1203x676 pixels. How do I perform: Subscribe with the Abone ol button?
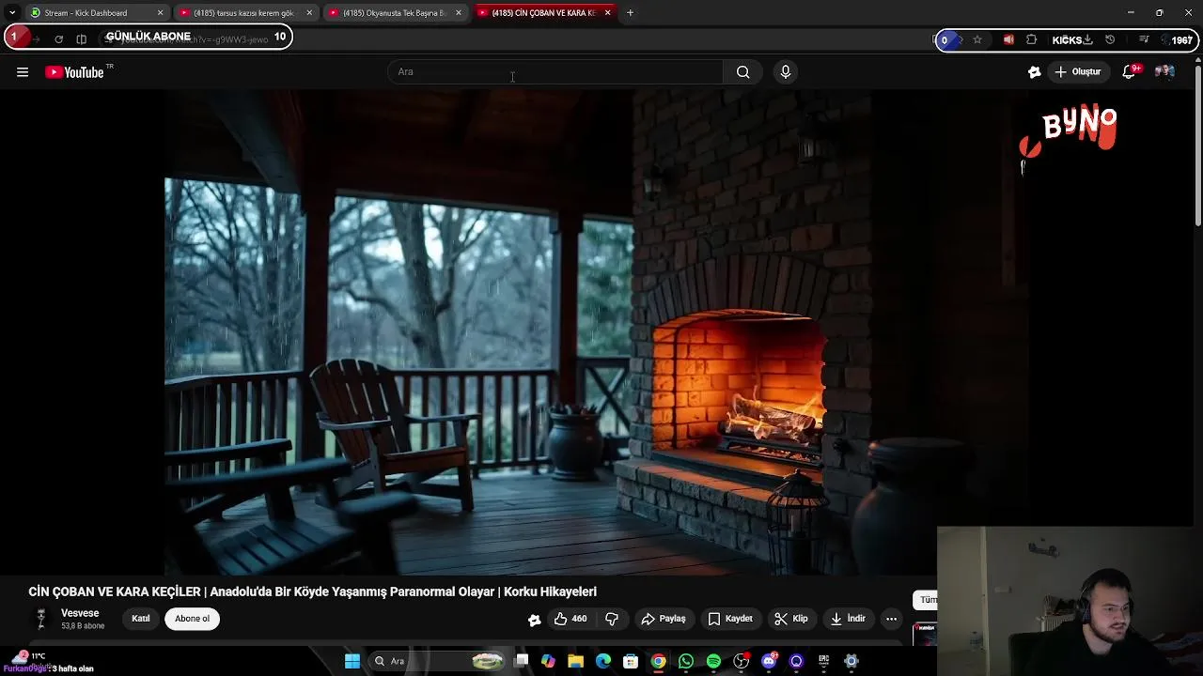pos(192,619)
